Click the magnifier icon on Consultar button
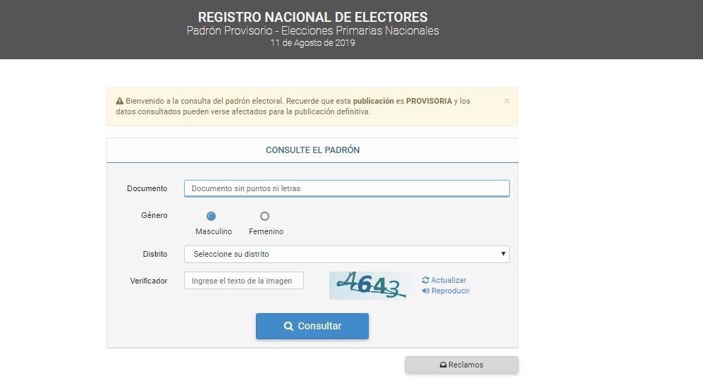703x383 pixels. click(288, 327)
